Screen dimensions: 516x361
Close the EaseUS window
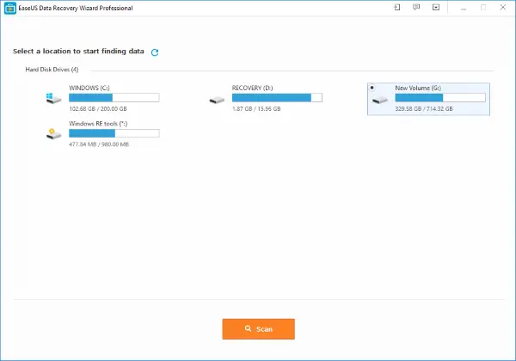tap(503, 7)
